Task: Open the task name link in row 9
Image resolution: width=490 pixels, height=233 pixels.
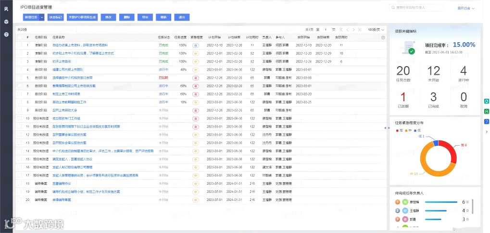Action: point(65,110)
